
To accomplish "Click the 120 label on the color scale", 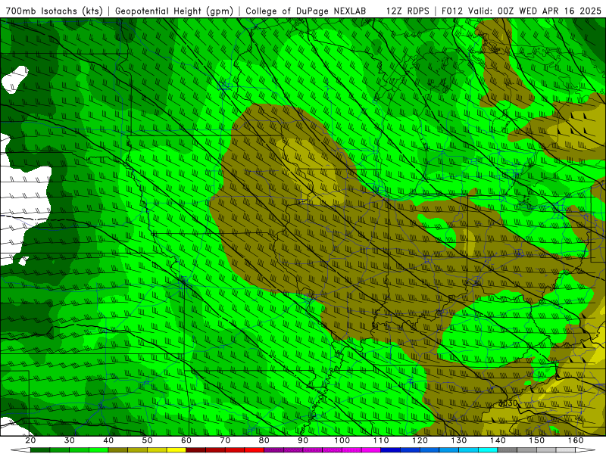I will (420, 440).
